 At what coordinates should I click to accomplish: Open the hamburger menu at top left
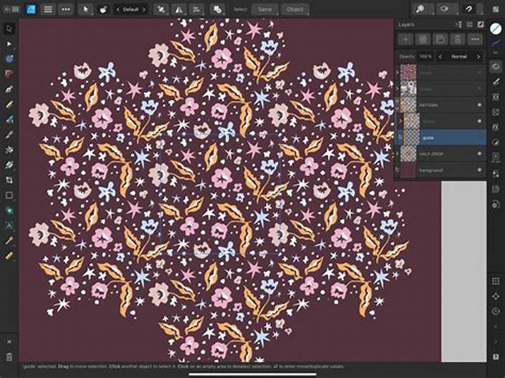click(48, 9)
